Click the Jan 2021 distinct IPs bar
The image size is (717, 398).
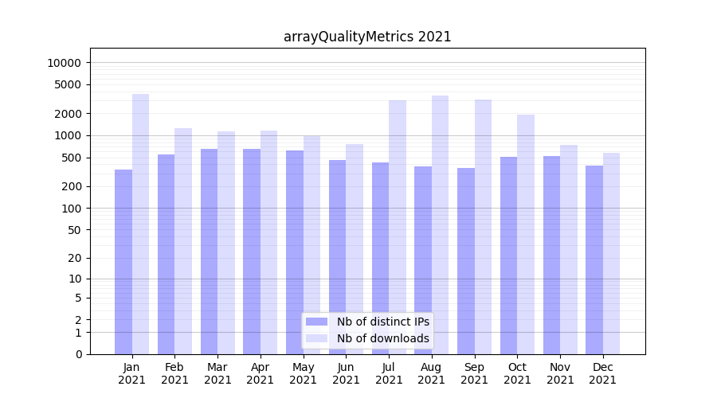coord(123,261)
